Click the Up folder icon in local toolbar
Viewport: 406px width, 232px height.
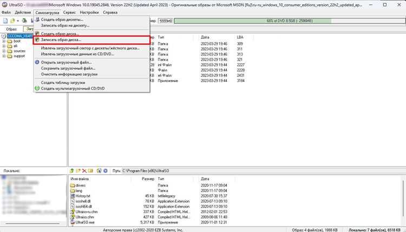click(71, 171)
